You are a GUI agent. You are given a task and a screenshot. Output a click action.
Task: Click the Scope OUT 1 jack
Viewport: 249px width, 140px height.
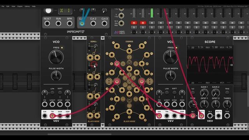[x=202, y=116]
